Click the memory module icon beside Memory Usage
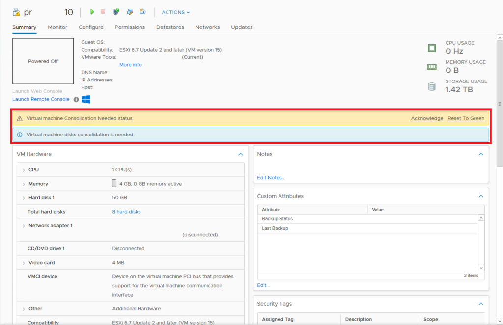The width and height of the screenshot is (503, 325). pos(432,67)
